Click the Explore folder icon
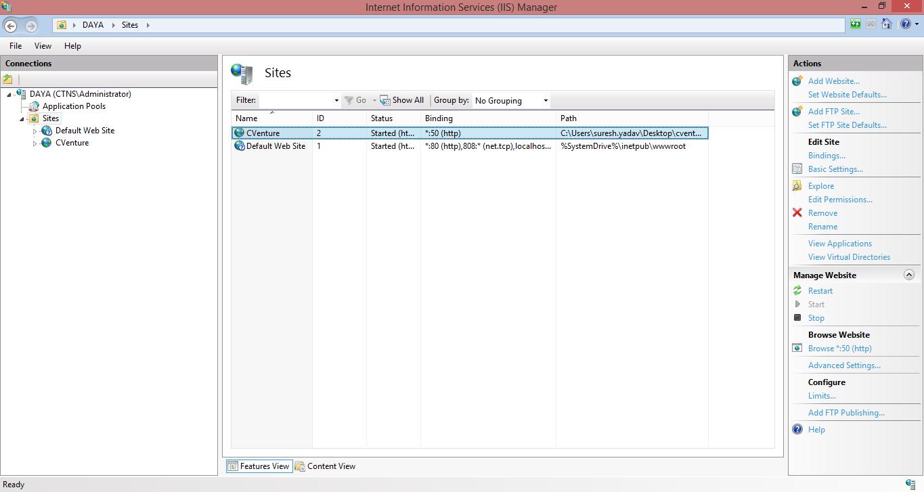This screenshot has height=492, width=924. point(797,186)
